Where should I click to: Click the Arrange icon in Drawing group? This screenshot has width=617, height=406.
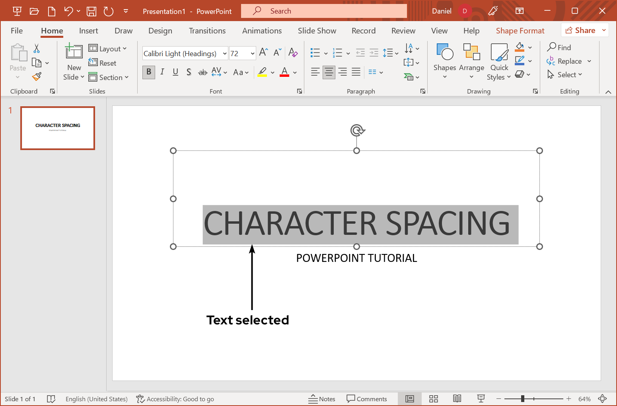[471, 61]
